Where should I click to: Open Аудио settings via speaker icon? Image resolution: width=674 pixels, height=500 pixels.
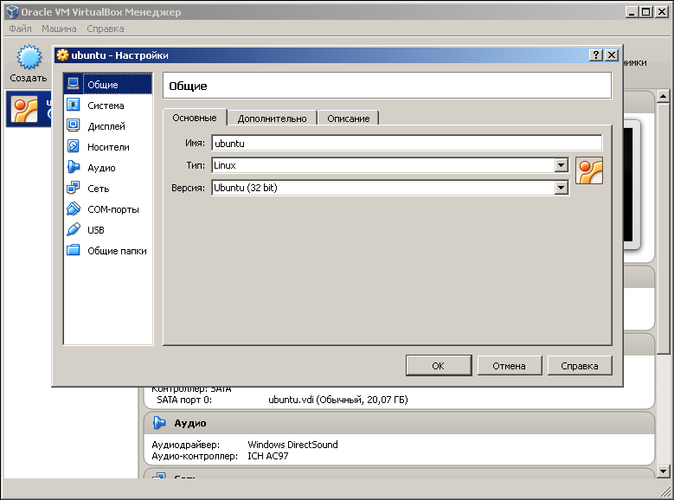coord(73,167)
